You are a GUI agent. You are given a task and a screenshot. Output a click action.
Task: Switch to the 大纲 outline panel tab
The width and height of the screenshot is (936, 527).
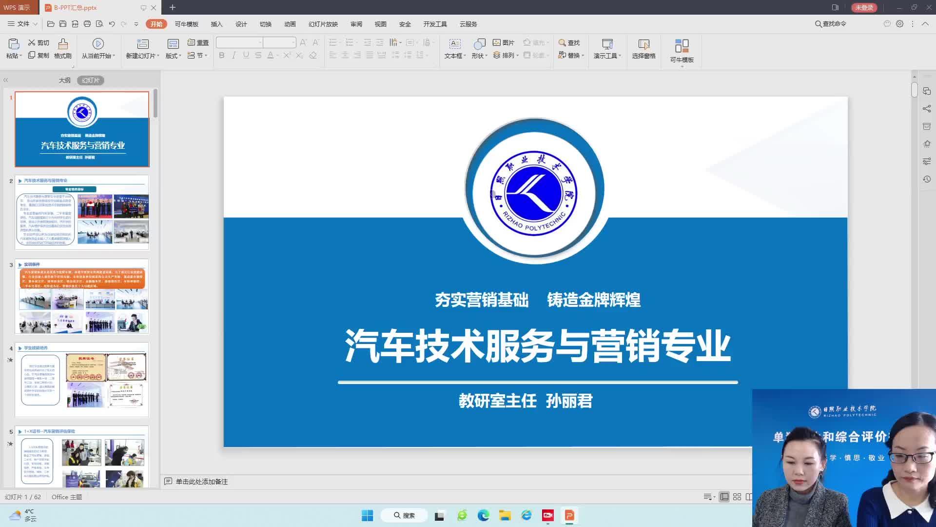coord(64,81)
